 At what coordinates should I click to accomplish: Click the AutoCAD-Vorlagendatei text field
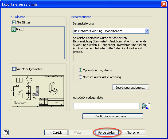(x=106, y=106)
